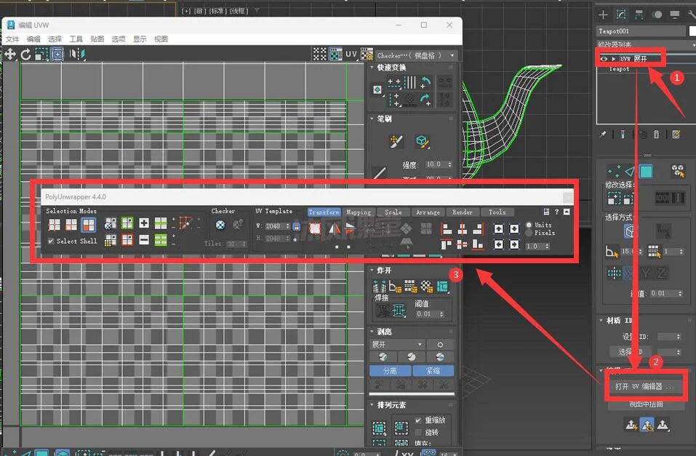This screenshot has width=696, height=456.
Task: Open the 视图 menu in Edit UVW window
Action: click(x=161, y=39)
